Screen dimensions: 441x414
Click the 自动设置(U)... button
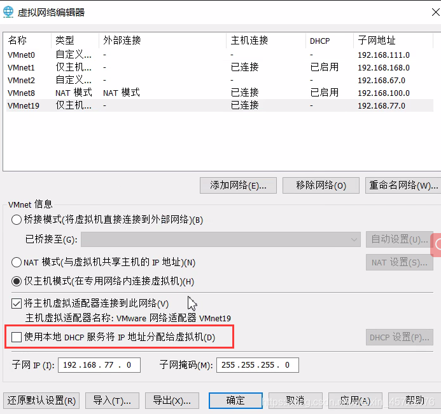tap(399, 239)
